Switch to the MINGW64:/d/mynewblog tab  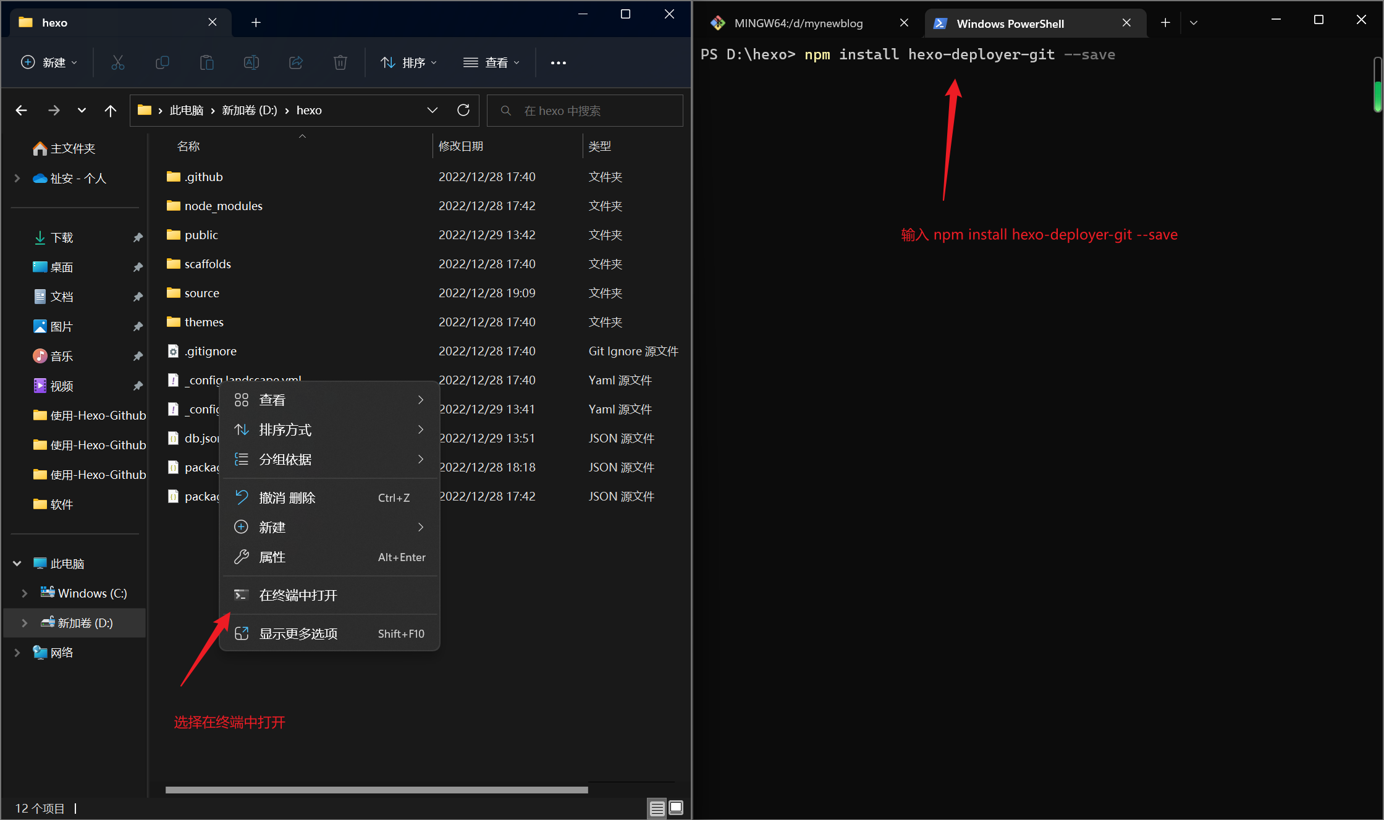click(798, 23)
